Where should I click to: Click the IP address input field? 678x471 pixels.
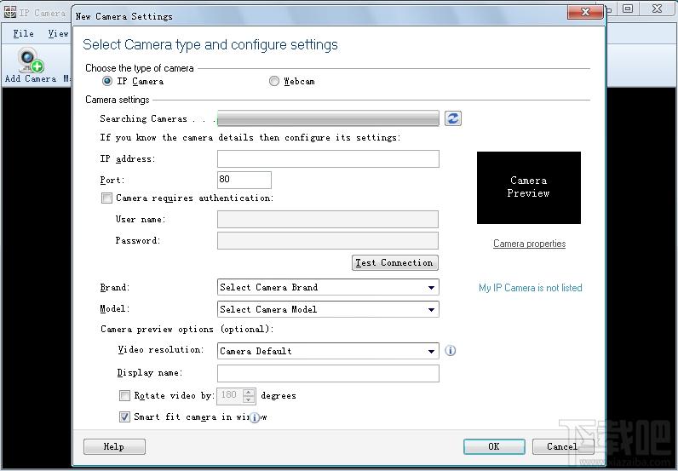coord(328,158)
